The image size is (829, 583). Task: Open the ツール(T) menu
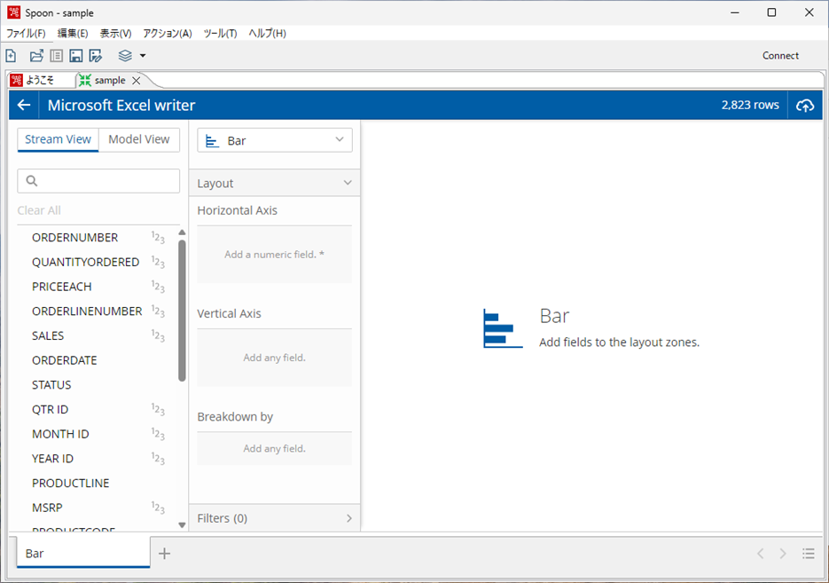(x=221, y=34)
